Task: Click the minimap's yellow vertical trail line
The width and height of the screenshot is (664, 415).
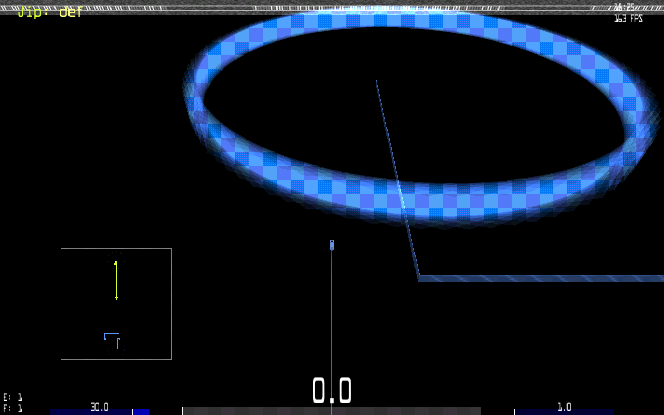Action: click(116, 281)
